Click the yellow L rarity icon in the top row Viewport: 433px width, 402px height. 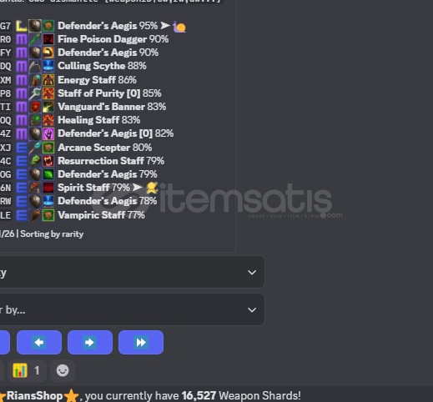(x=22, y=26)
